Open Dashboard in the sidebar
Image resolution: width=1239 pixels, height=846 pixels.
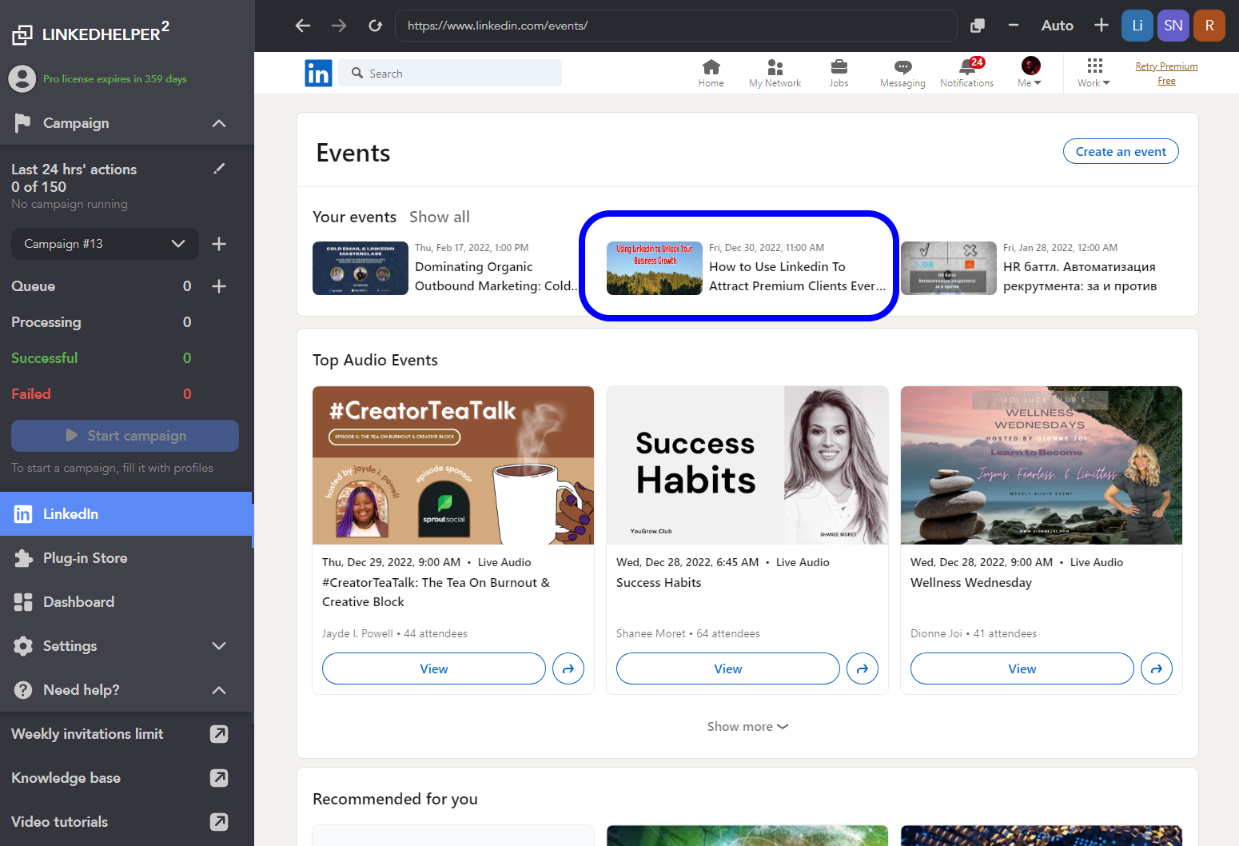126,602
